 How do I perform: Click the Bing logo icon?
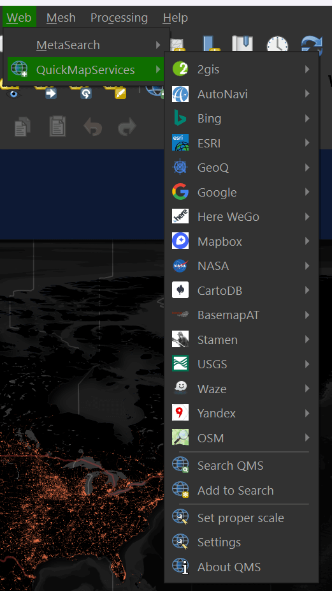click(180, 118)
